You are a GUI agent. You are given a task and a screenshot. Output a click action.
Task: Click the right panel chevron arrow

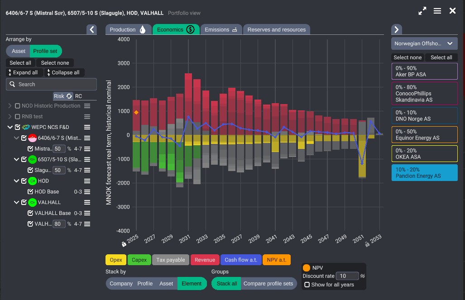click(397, 29)
